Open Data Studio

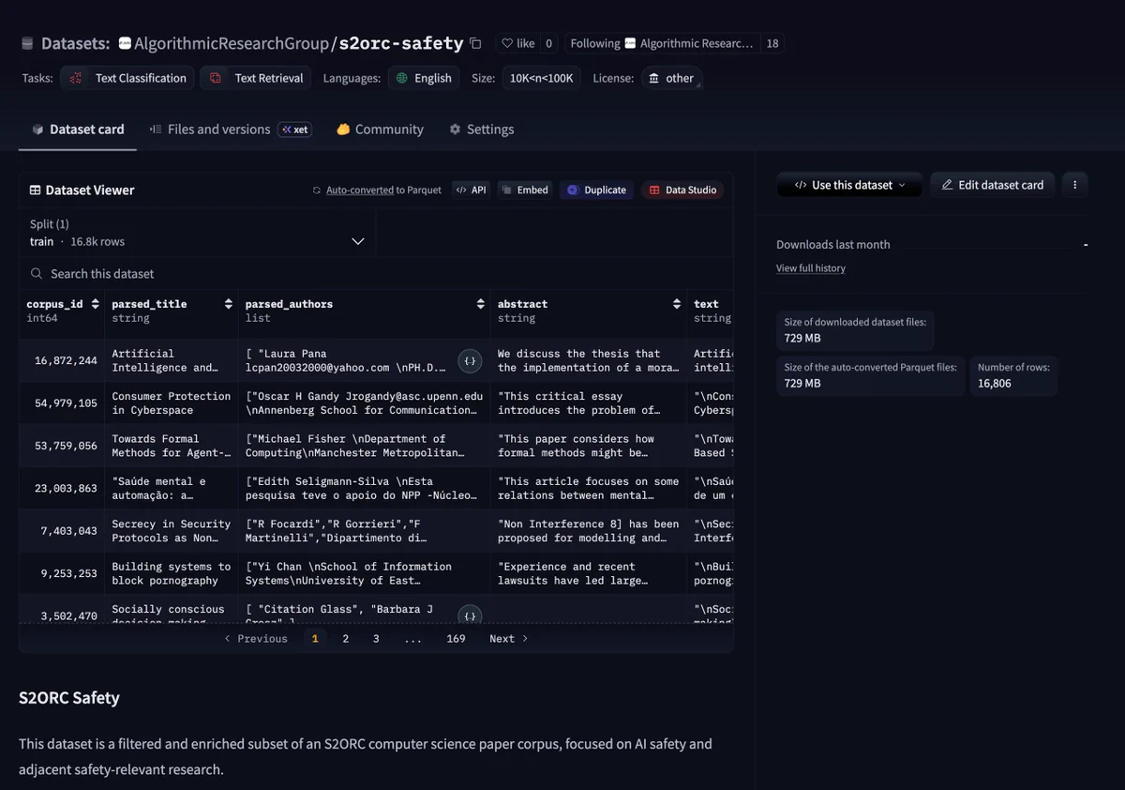(x=682, y=190)
